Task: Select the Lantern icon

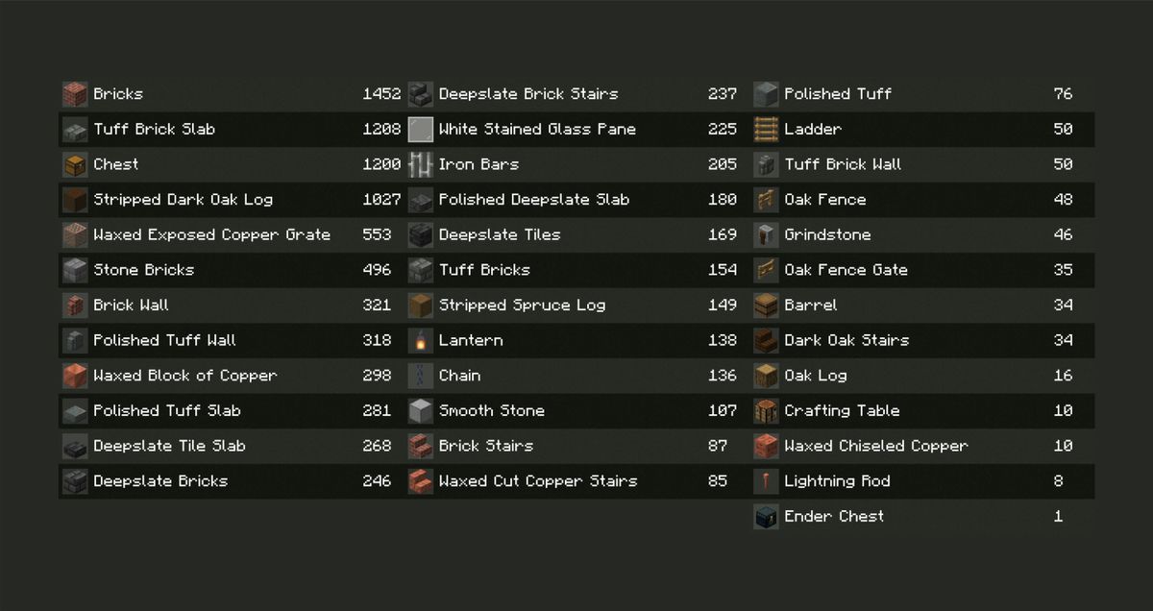Action: pyautogui.click(x=421, y=340)
